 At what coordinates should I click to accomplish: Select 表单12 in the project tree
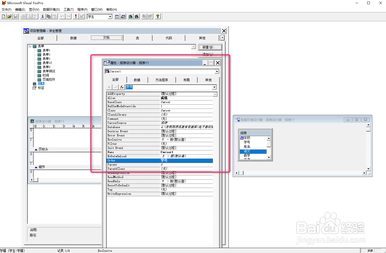[47, 63]
